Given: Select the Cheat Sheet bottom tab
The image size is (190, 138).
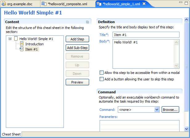Looking at the screenshot, I should 11,134.
